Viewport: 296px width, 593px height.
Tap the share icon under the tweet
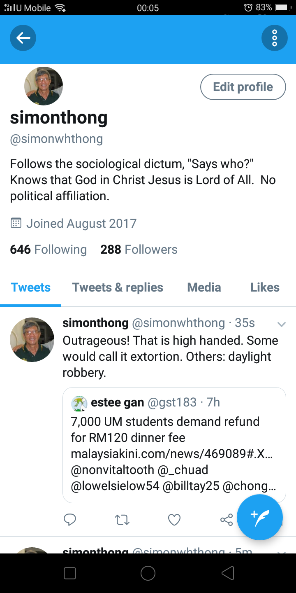tap(227, 520)
